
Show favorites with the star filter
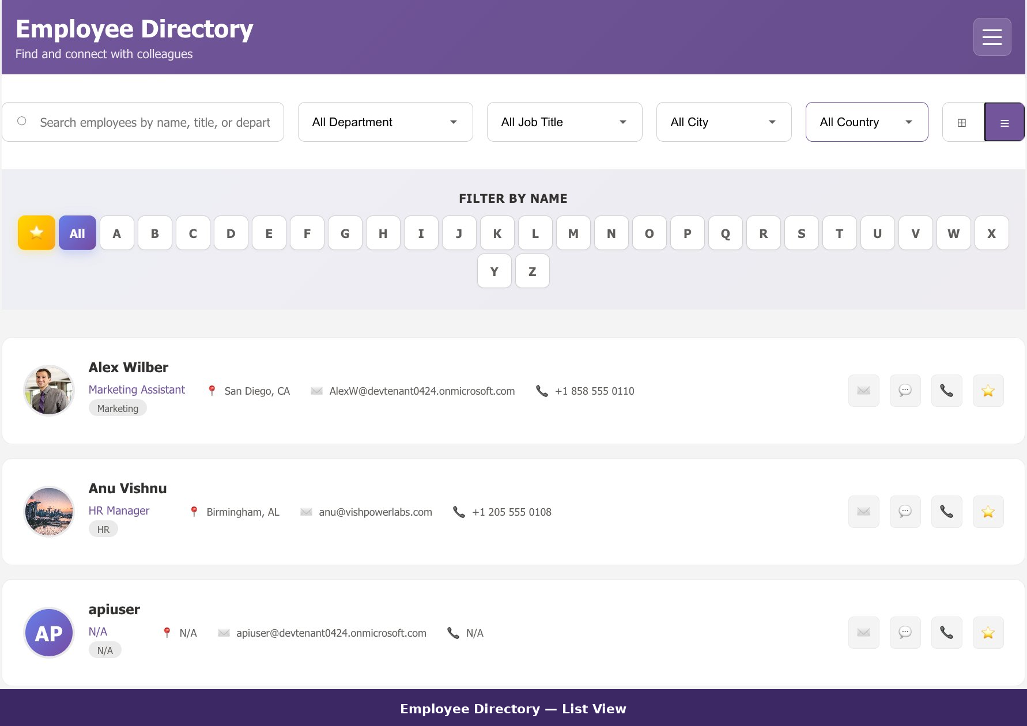click(x=36, y=233)
